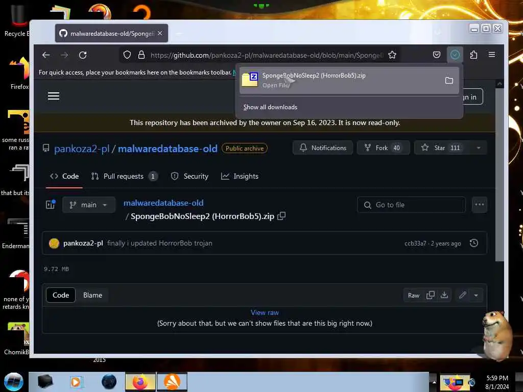Click the GitHub address bar URL
Image resolution: width=523 pixels, height=392 pixels.
[x=267, y=55]
